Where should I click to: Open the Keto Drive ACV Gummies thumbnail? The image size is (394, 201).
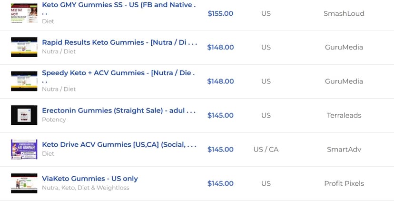[x=24, y=149]
